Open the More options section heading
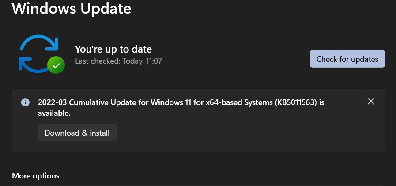 click(x=36, y=176)
